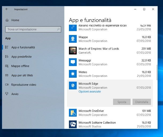
Task: Open Mappe offline section
Action: tap(20, 66)
